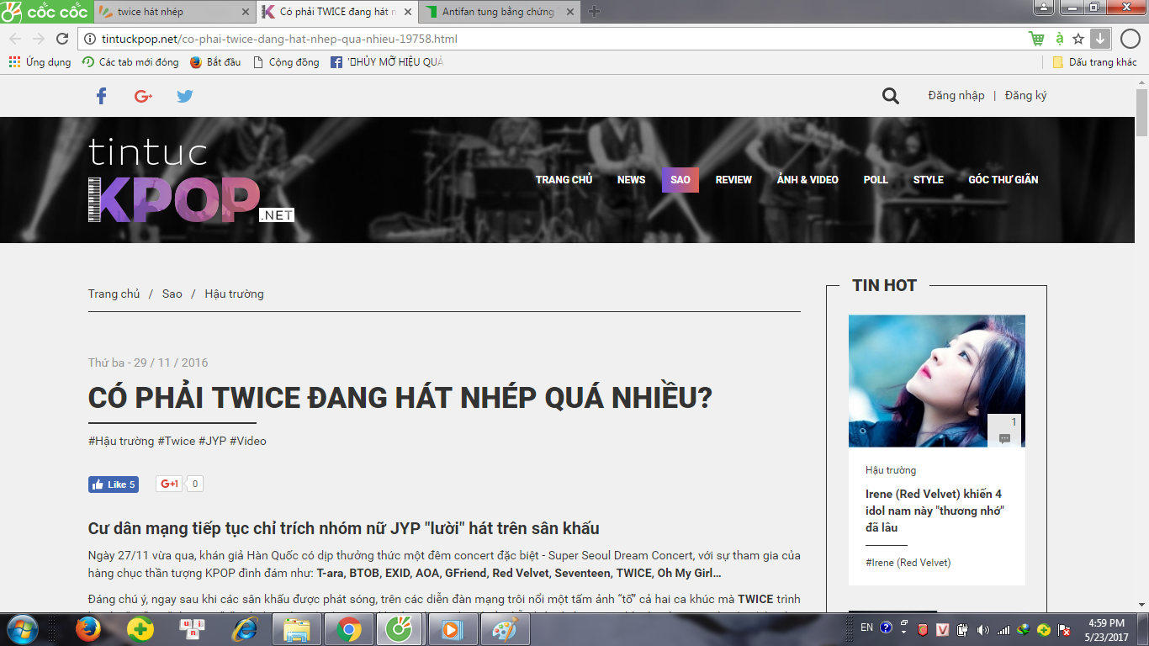Open highlighted 'SAO' navigation item
Image resolution: width=1149 pixels, height=646 pixels.
click(680, 180)
